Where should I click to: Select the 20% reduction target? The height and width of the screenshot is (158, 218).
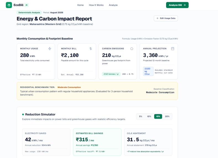click(167, 116)
